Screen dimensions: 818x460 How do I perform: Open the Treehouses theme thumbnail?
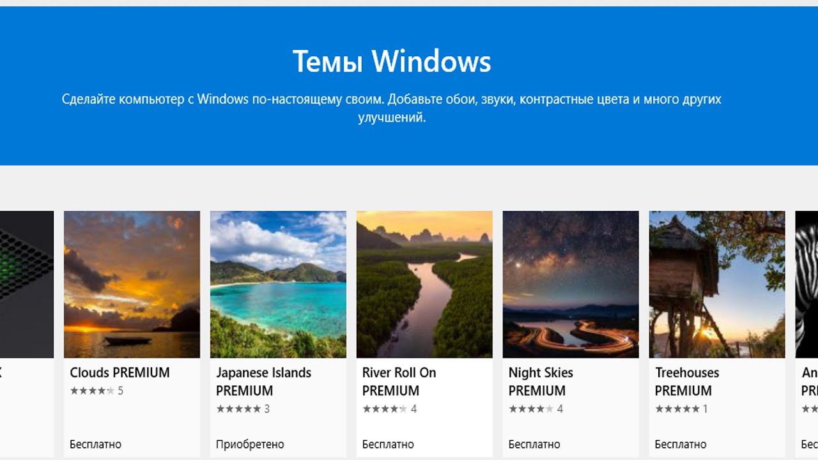coord(717,284)
